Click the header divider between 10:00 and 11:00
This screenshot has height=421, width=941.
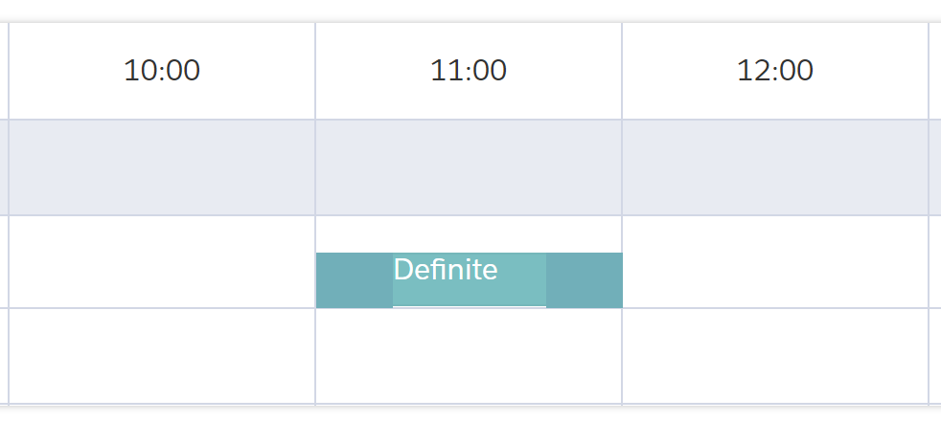(x=315, y=71)
